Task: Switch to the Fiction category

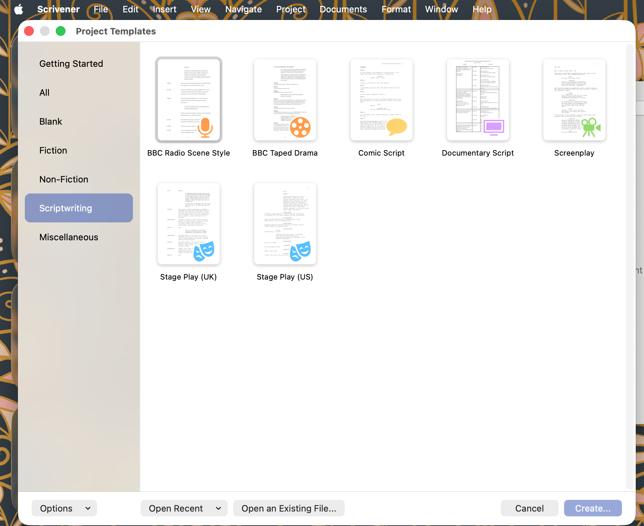Action: click(79, 150)
